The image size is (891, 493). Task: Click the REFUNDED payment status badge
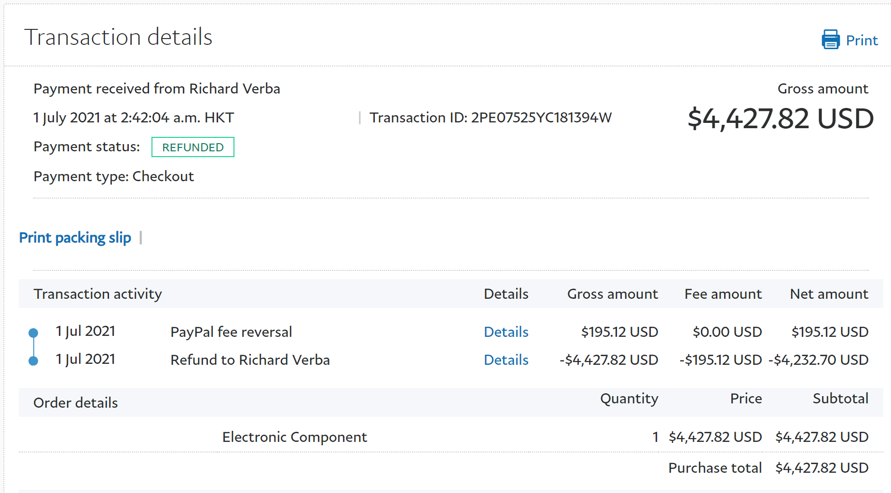pos(192,147)
